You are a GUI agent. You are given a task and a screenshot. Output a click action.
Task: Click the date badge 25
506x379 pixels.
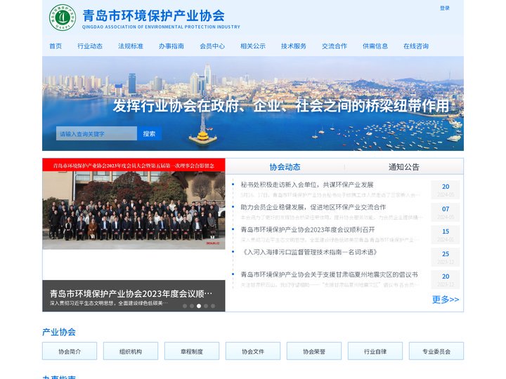click(446, 257)
